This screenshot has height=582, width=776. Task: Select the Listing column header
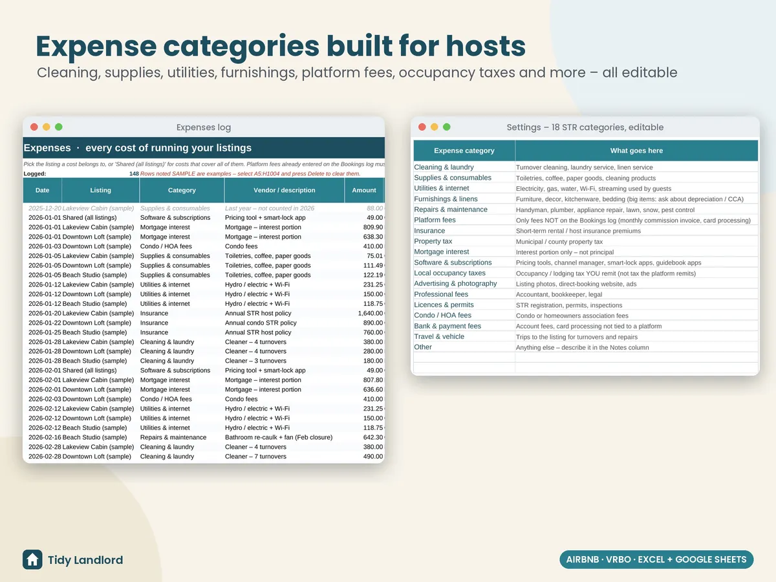point(100,190)
